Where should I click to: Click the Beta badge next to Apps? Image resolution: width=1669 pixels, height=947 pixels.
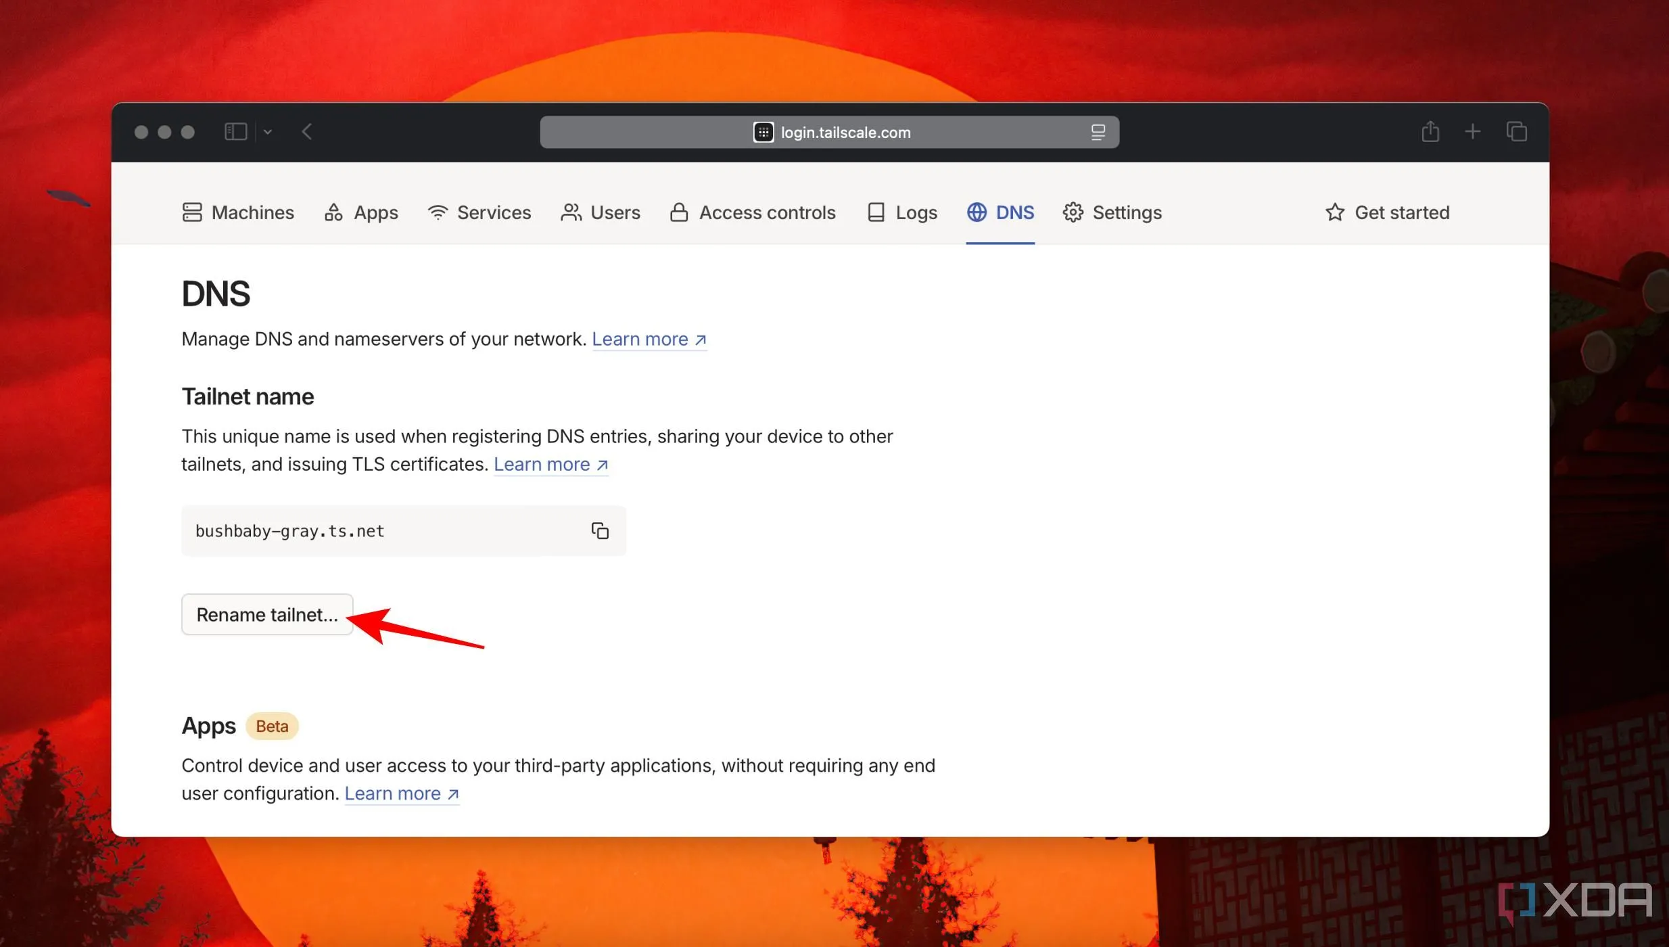[x=272, y=726]
